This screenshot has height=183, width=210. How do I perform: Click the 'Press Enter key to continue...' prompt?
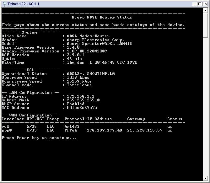[x=39, y=138]
